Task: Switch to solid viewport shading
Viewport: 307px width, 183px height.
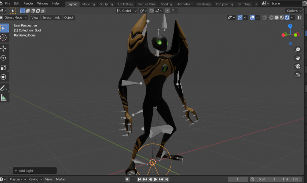Action: click(x=276, y=18)
